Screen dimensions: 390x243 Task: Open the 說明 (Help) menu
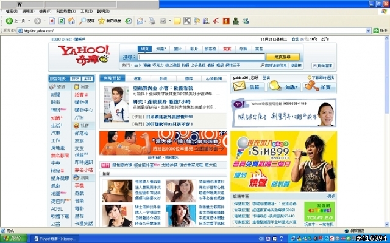click(x=103, y=11)
